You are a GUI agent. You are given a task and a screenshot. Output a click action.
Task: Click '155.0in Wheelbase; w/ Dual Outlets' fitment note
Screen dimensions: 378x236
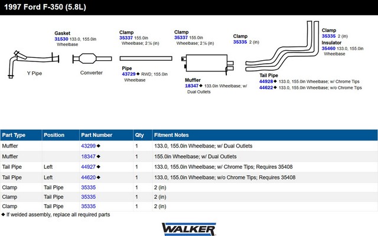point(195,156)
